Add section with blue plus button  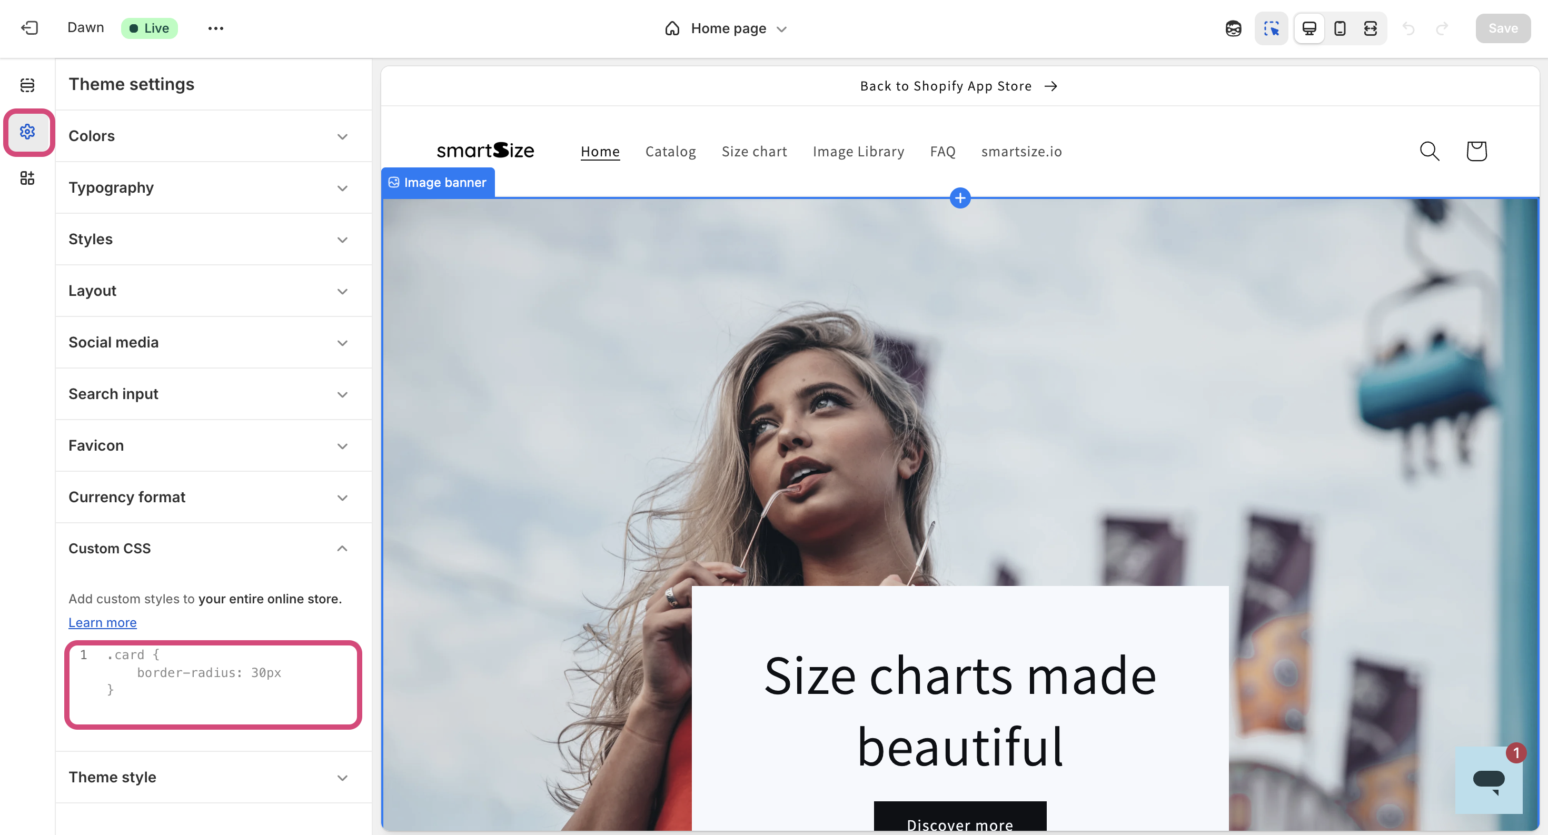(x=960, y=198)
